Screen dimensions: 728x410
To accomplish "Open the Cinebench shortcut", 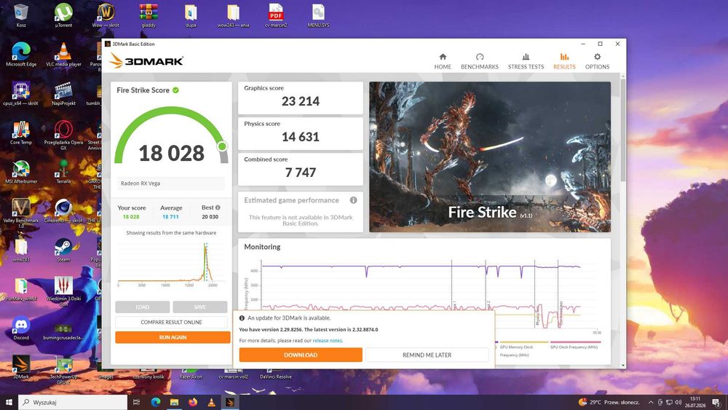I will 63,210.
